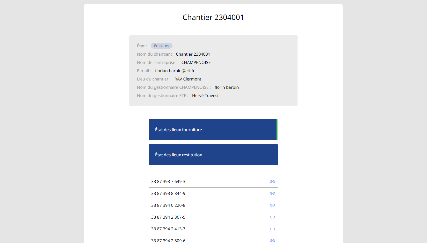Expand the État des lieux restitution section
The width and height of the screenshot is (427, 243).
click(x=213, y=155)
